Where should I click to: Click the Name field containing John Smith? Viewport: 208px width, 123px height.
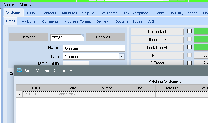94,48
